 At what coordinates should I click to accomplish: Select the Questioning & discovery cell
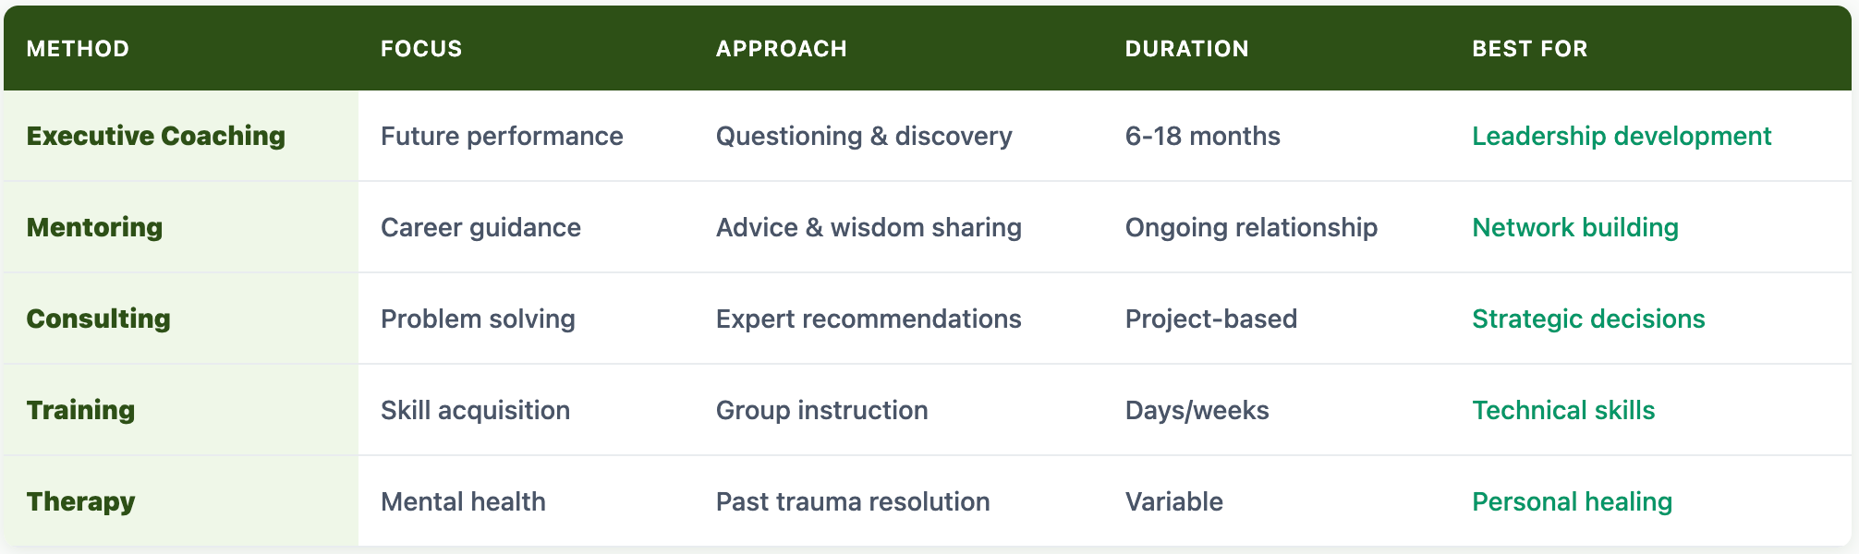864,136
